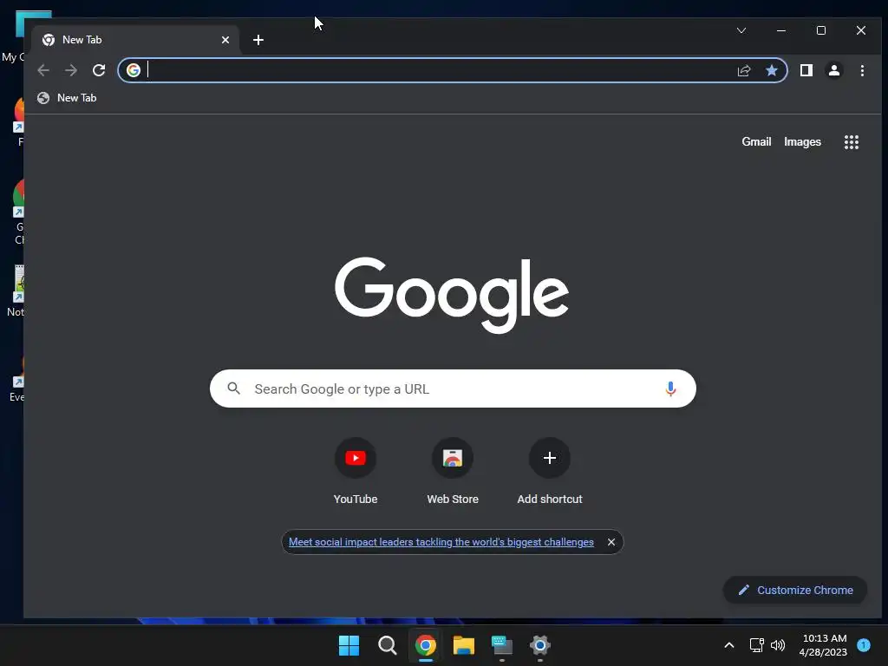Click the Add shortcut tile

[549, 471]
